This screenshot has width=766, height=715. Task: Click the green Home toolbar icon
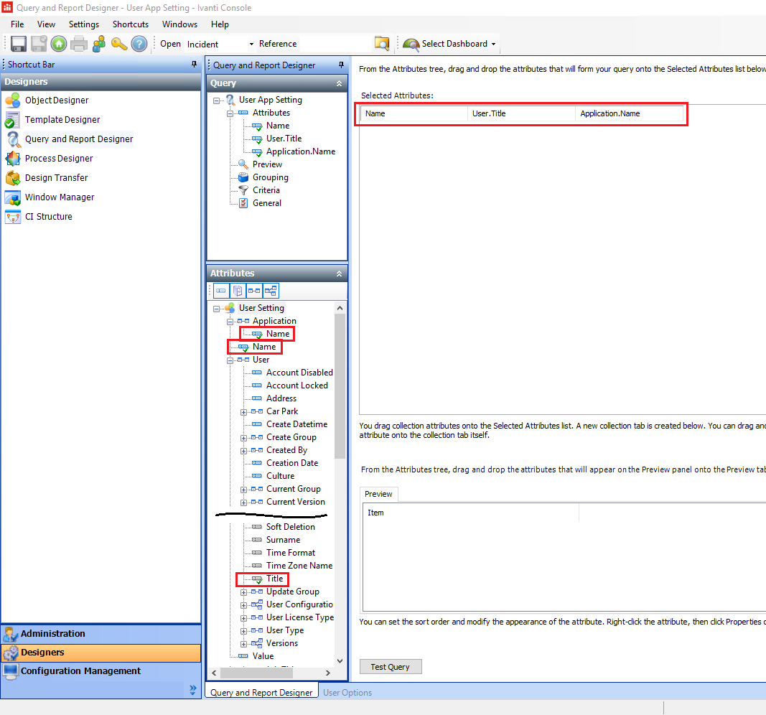click(59, 44)
